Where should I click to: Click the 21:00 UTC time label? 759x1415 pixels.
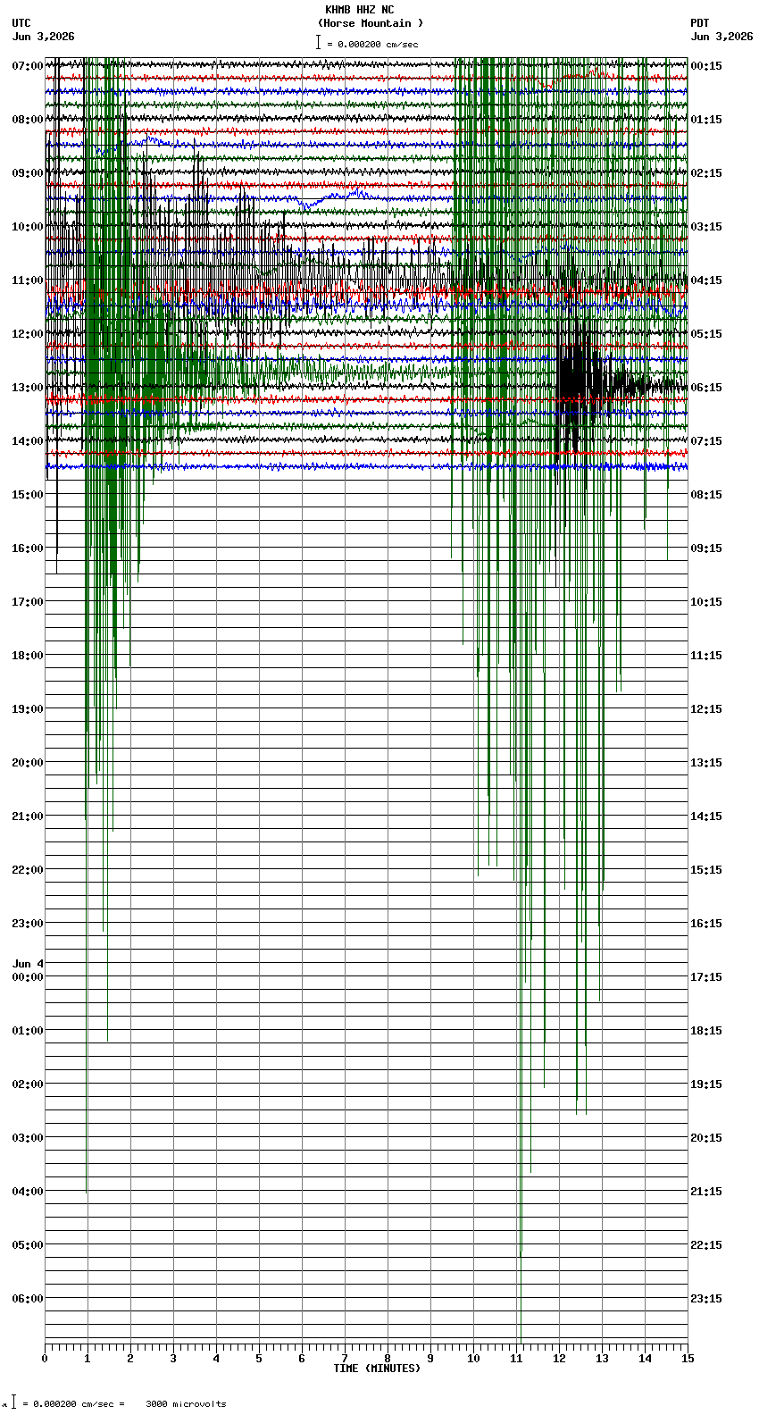[x=28, y=816]
